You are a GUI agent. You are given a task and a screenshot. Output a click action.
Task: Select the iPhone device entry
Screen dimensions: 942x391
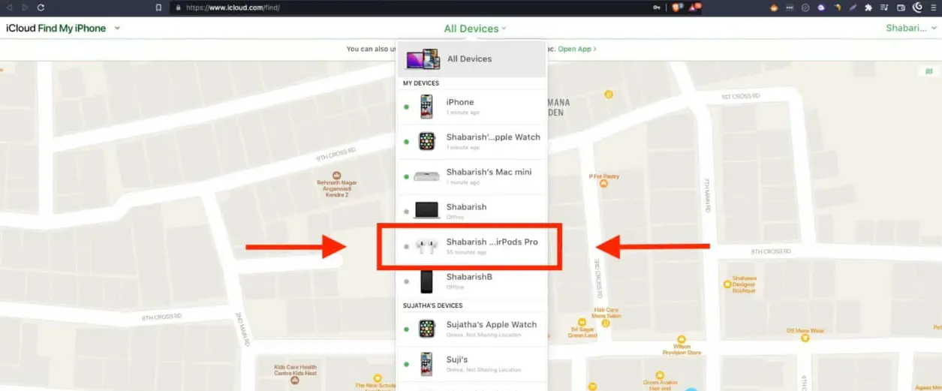point(471,107)
